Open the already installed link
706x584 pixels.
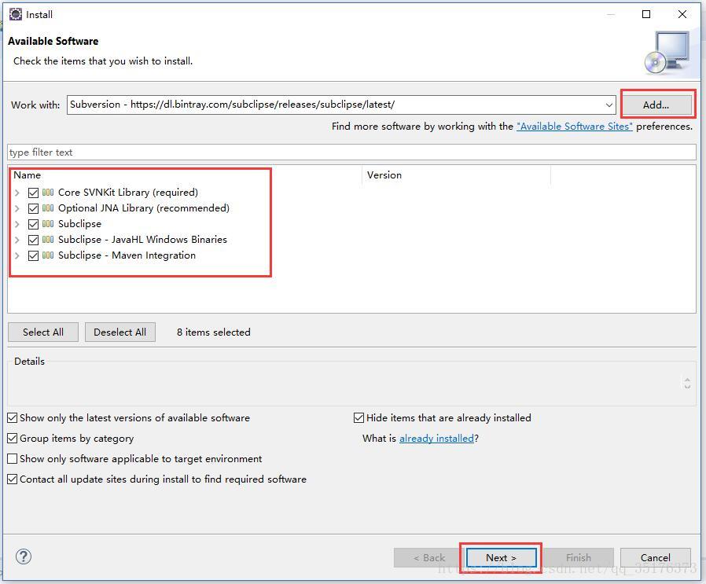(x=436, y=439)
